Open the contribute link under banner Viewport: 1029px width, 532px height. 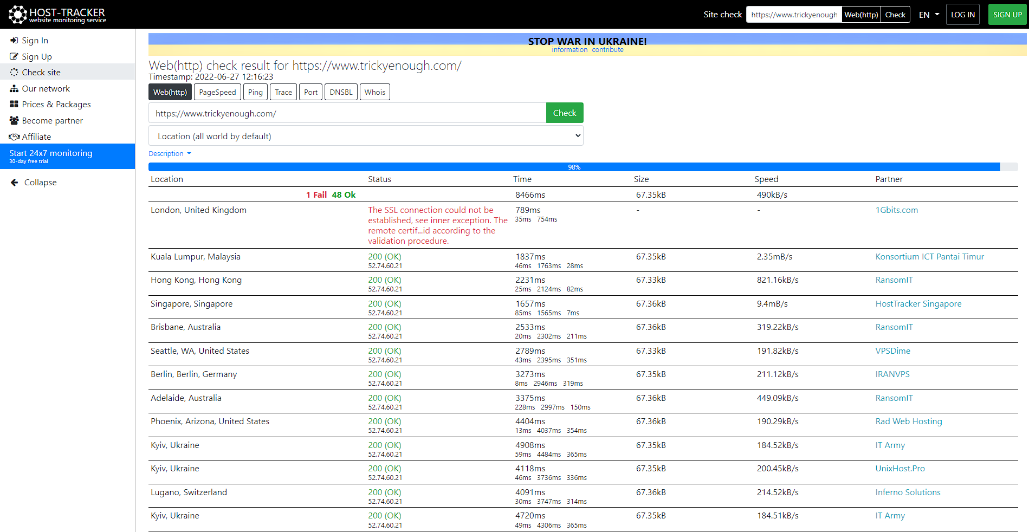607,49
